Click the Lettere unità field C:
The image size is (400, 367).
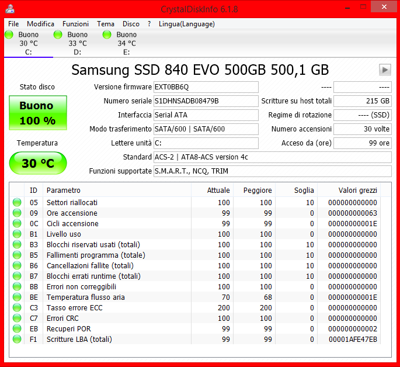click(x=206, y=143)
